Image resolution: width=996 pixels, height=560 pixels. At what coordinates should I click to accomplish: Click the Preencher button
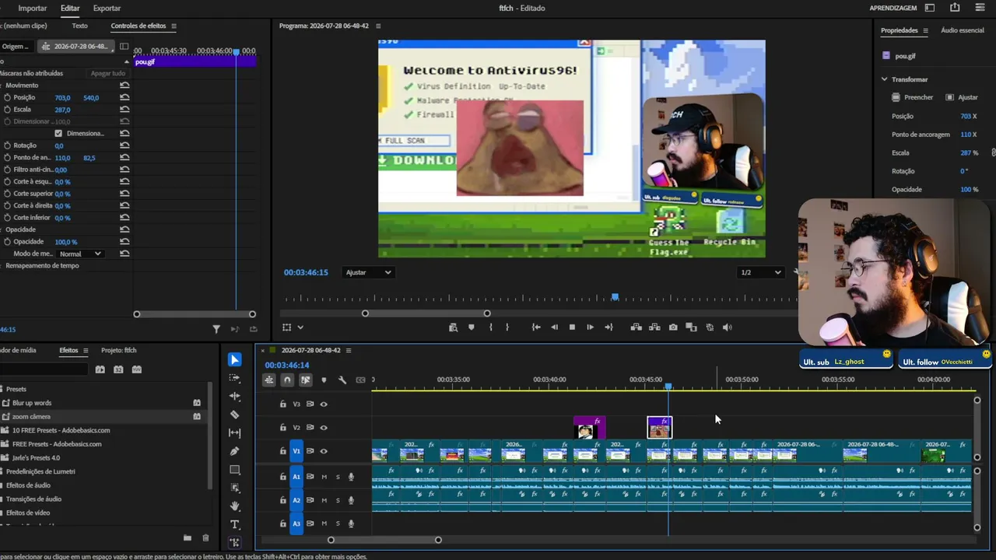[912, 97]
